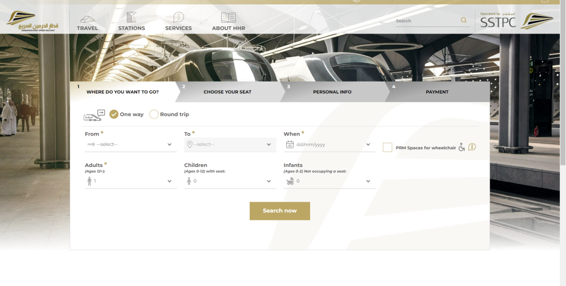Viewport: 566px width, 286px height.
Task: Select the Round trip option
Action: tap(154, 115)
